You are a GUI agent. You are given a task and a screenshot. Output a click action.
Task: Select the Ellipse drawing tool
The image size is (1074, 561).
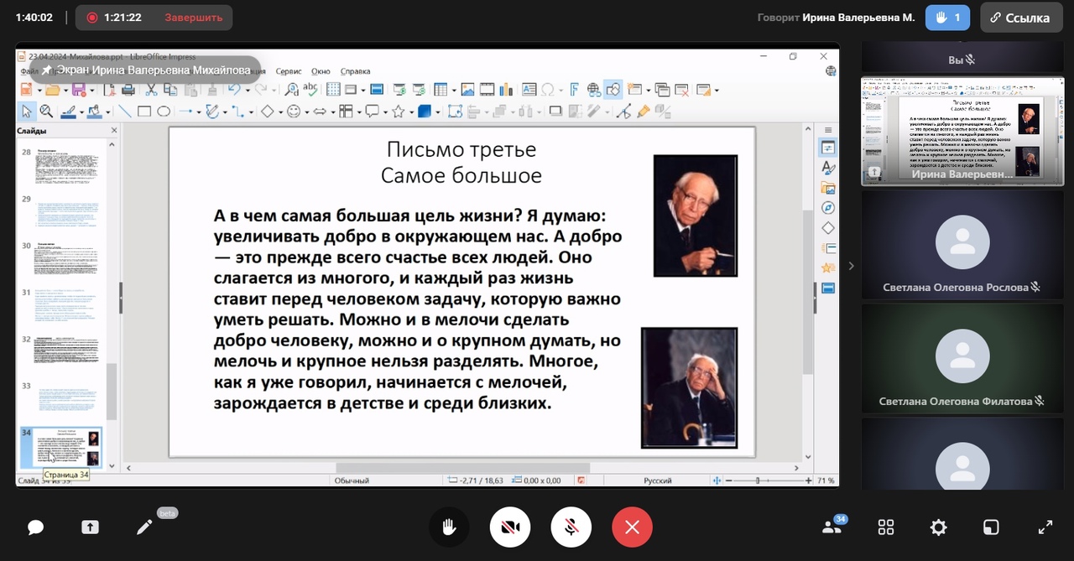[164, 111]
